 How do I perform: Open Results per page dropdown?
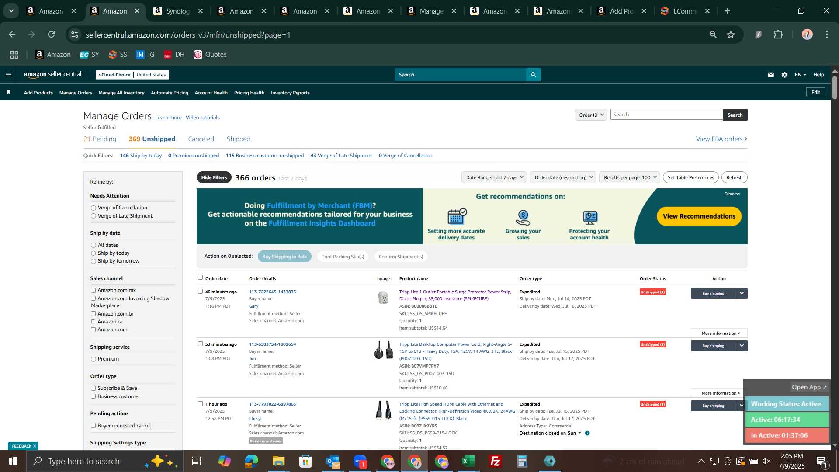coord(630,177)
